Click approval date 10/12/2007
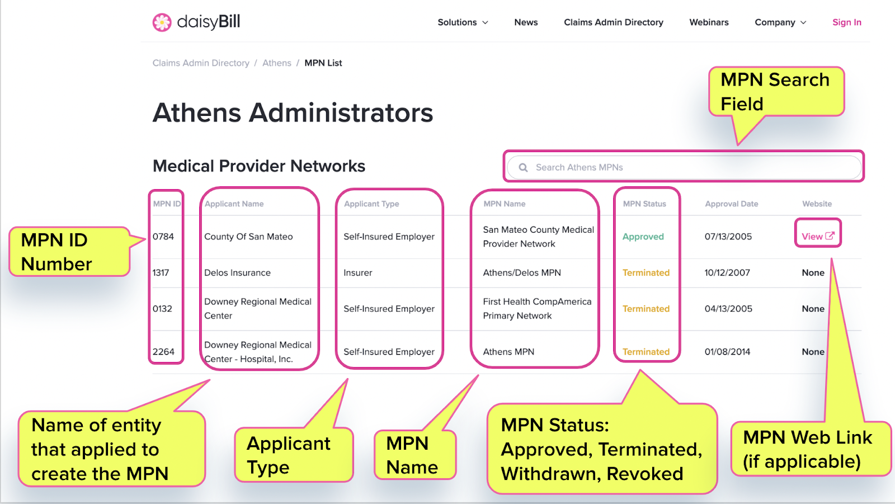 (727, 273)
